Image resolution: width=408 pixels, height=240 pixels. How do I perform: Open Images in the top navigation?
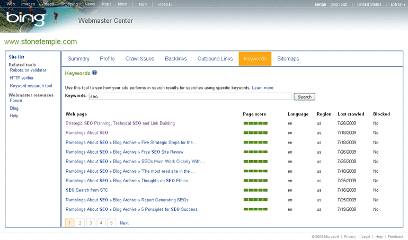point(28,4)
